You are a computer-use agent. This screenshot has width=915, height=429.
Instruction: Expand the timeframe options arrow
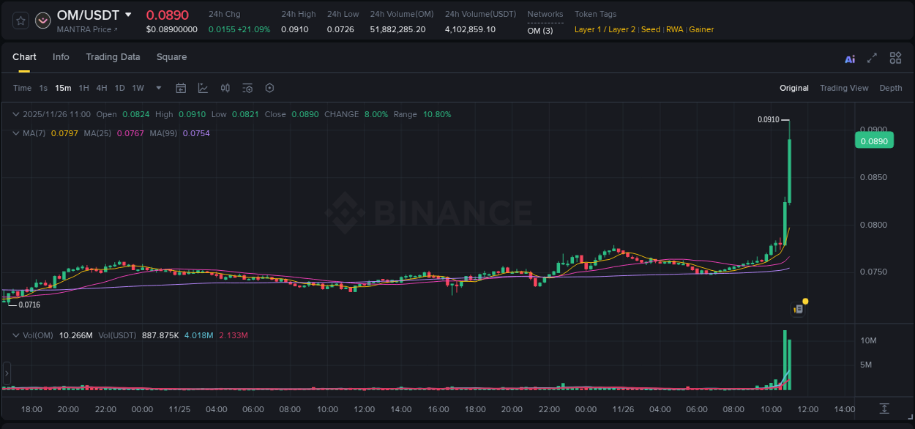pyautogui.click(x=157, y=88)
